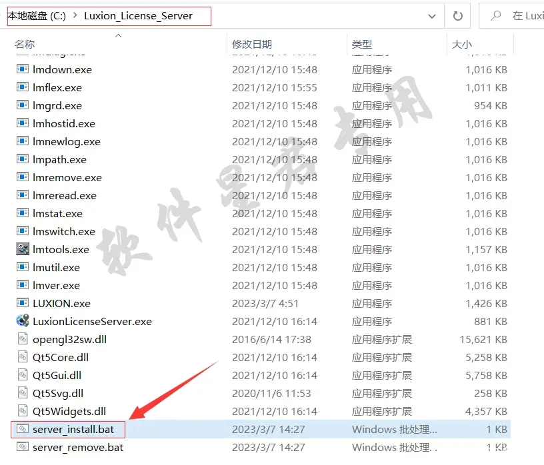Select file name server_remove.bat

pos(78,447)
